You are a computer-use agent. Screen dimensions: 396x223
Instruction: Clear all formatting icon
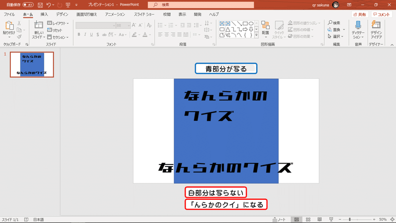tap(149, 25)
